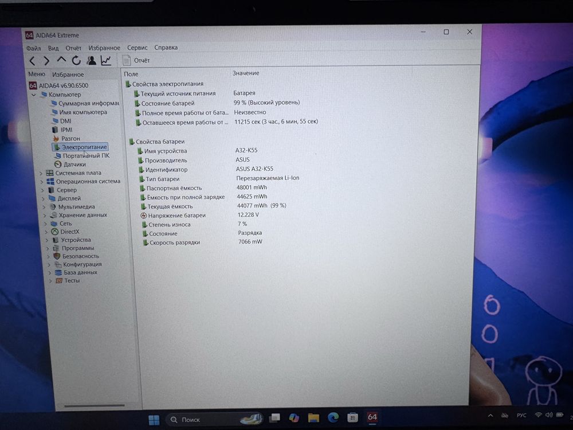Open the Избранное menu in menu bar
The image size is (573, 430).
click(x=104, y=48)
